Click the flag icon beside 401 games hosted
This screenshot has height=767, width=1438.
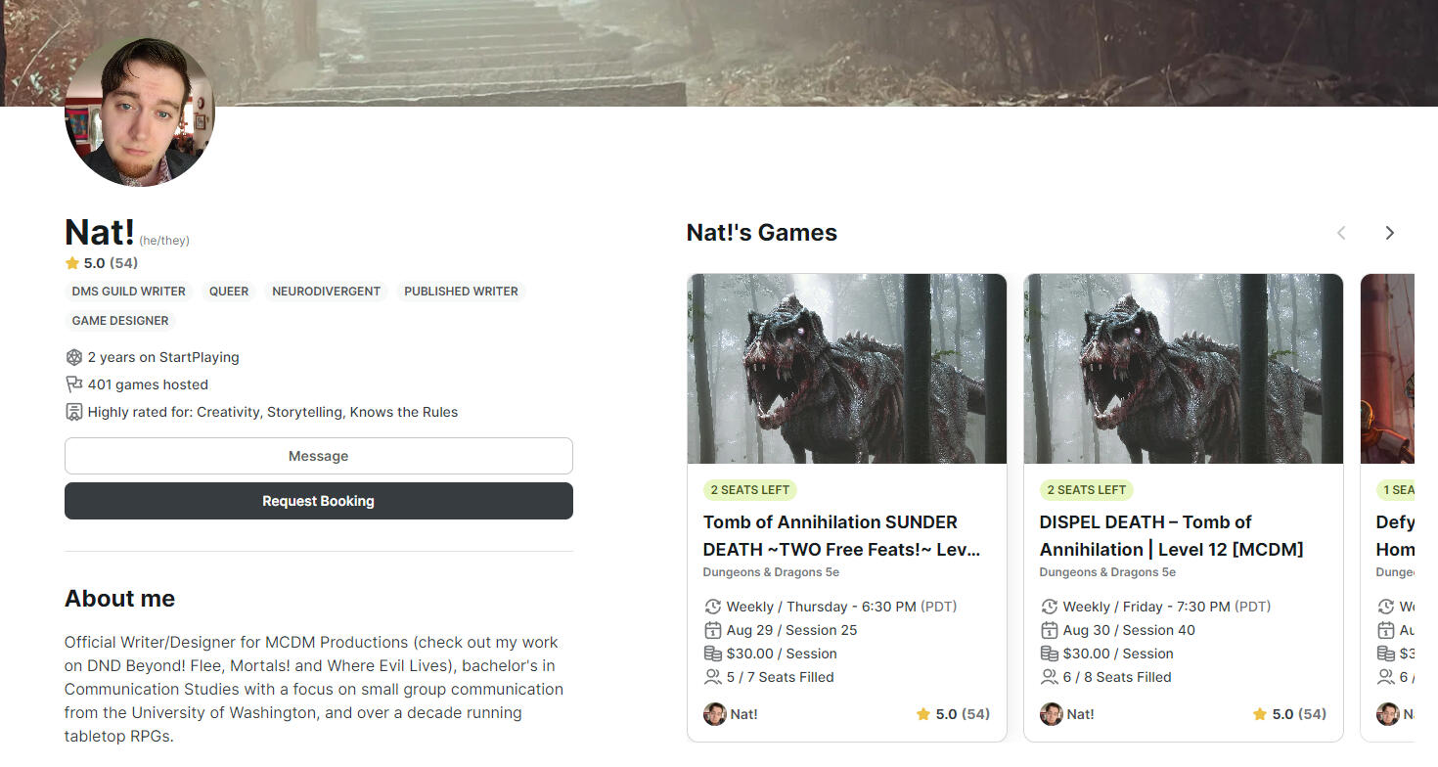click(73, 384)
